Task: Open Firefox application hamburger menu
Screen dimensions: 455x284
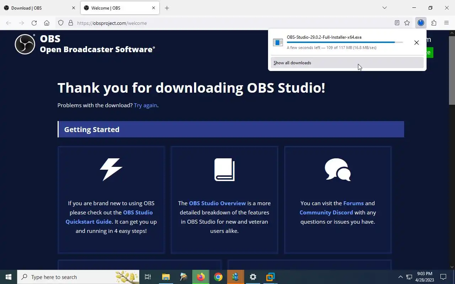Action: (446, 23)
